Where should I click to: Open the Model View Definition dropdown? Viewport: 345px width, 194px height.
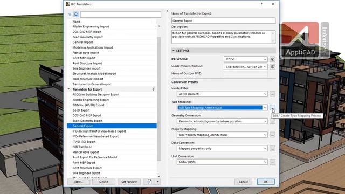(246, 67)
